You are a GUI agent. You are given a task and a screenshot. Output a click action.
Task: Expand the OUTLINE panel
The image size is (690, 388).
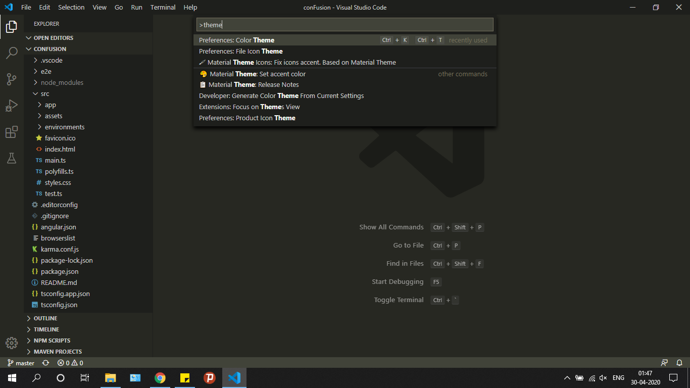[x=88, y=318]
